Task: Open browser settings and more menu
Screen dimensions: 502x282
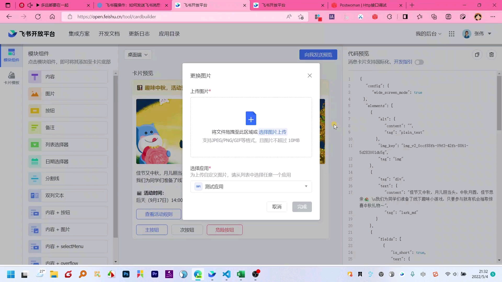Action: (493, 17)
